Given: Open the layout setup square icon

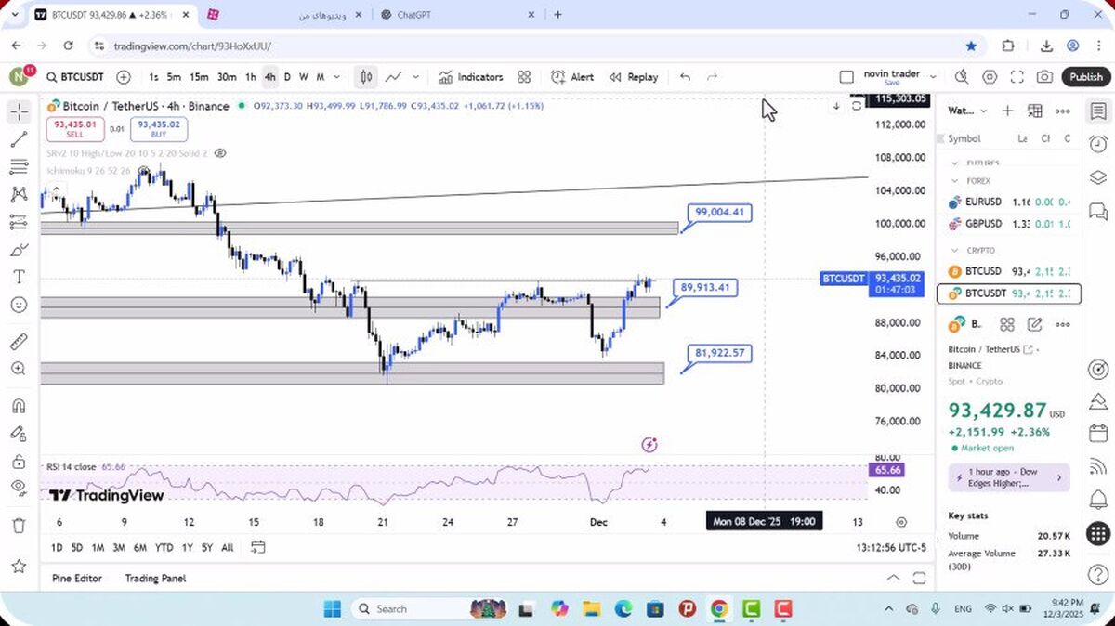Looking at the screenshot, I should (846, 77).
